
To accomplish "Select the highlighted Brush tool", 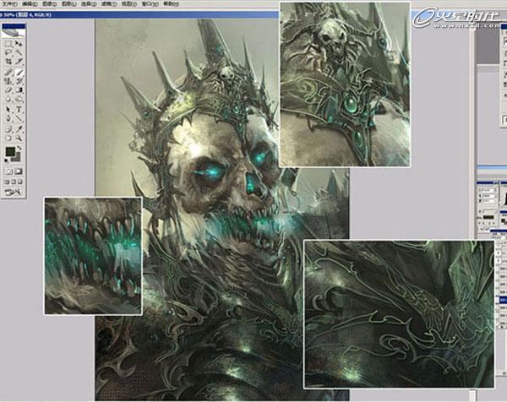I will [x=19, y=73].
